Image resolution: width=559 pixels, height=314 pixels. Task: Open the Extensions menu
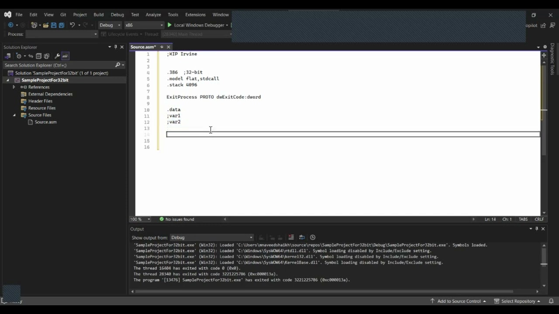coord(195,15)
